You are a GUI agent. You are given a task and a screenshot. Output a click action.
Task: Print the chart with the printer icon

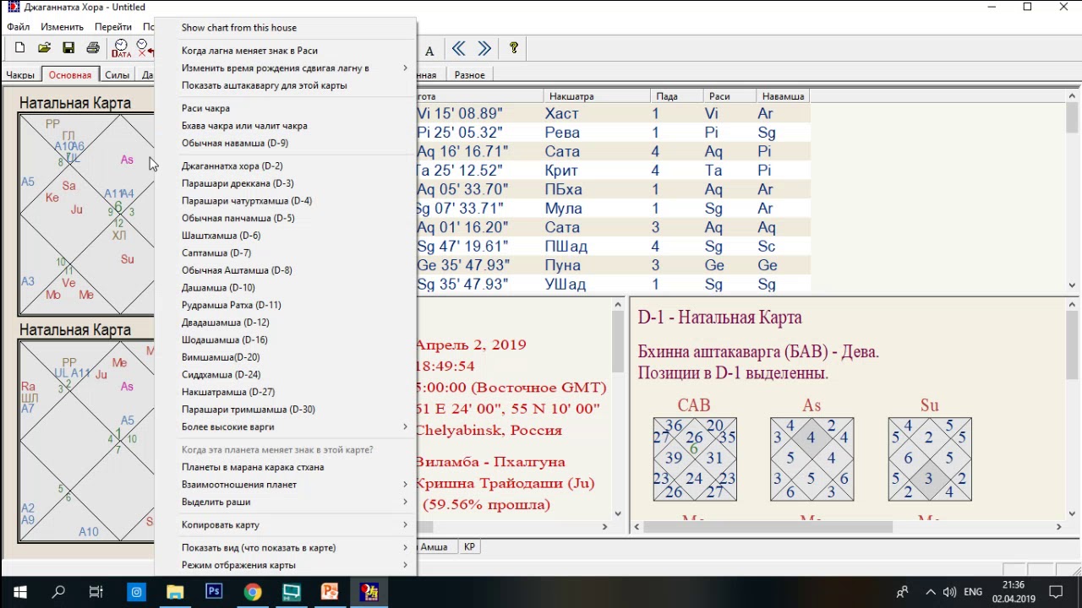[x=93, y=48]
